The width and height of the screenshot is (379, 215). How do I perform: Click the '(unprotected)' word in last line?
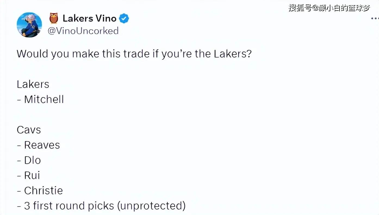coord(151,206)
